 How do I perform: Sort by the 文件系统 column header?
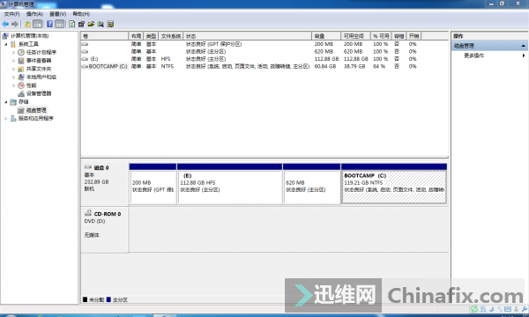click(171, 36)
